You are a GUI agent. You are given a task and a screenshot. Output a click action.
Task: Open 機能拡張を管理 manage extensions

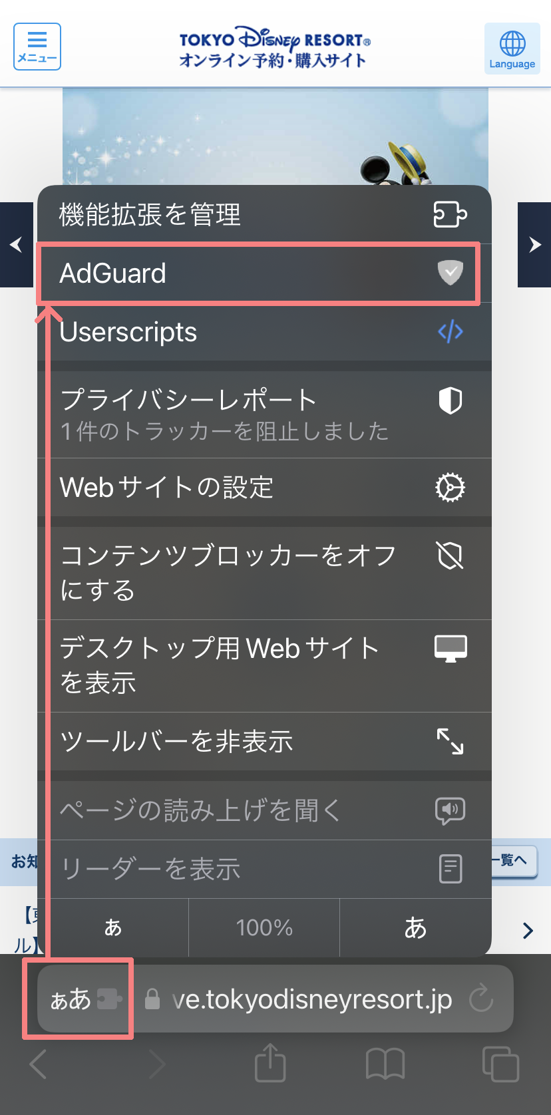(x=264, y=215)
